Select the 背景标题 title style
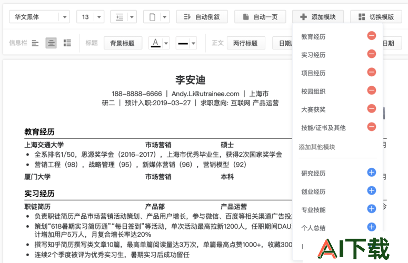This screenshot has height=263, width=408. click(123, 43)
